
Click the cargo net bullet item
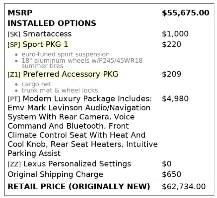36,84
